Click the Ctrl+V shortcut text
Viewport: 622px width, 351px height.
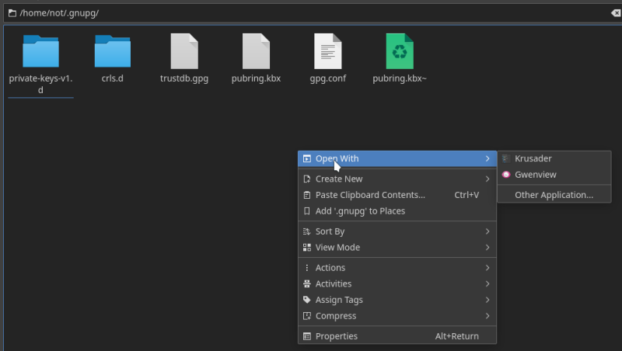click(x=466, y=195)
